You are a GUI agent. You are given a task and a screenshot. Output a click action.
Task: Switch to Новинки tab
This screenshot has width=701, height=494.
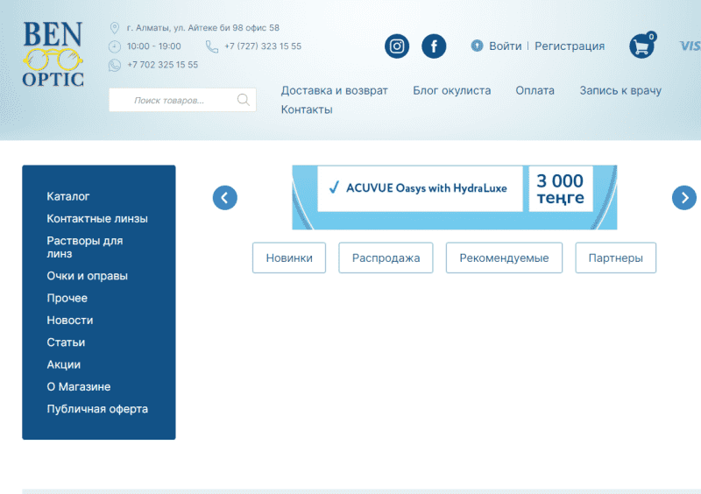pos(289,258)
